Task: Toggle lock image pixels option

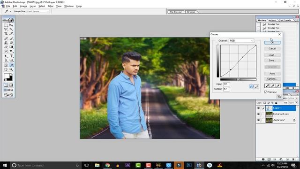Action: (x=269, y=103)
